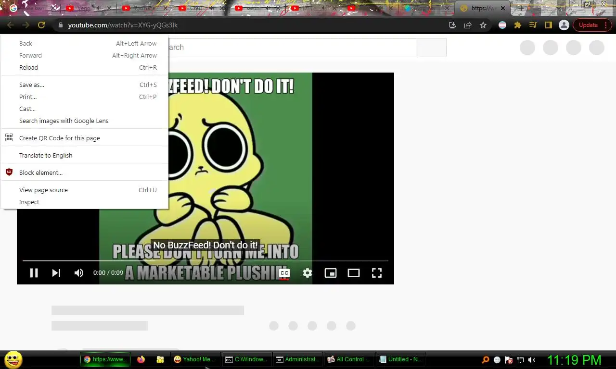This screenshot has width=616, height=369.
Task: Open Firefox from the taskbar
Action: pyautogui.click(x=141, y=359)
